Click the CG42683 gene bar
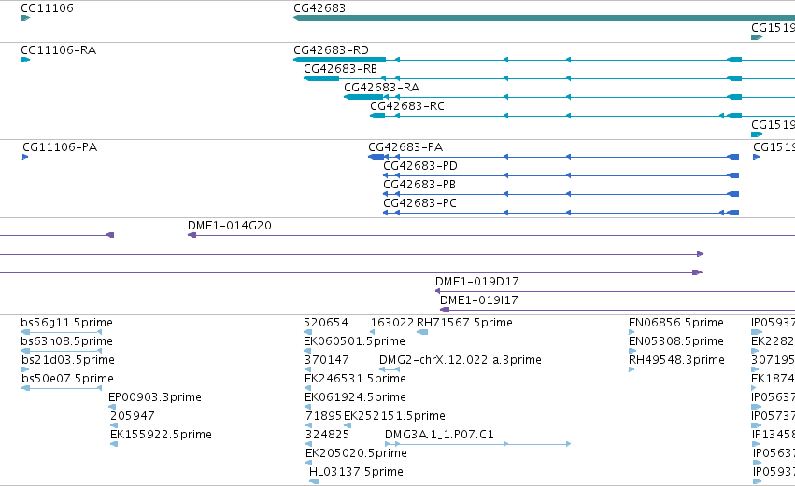Viewport: 795px width, 486px height. 544,18
